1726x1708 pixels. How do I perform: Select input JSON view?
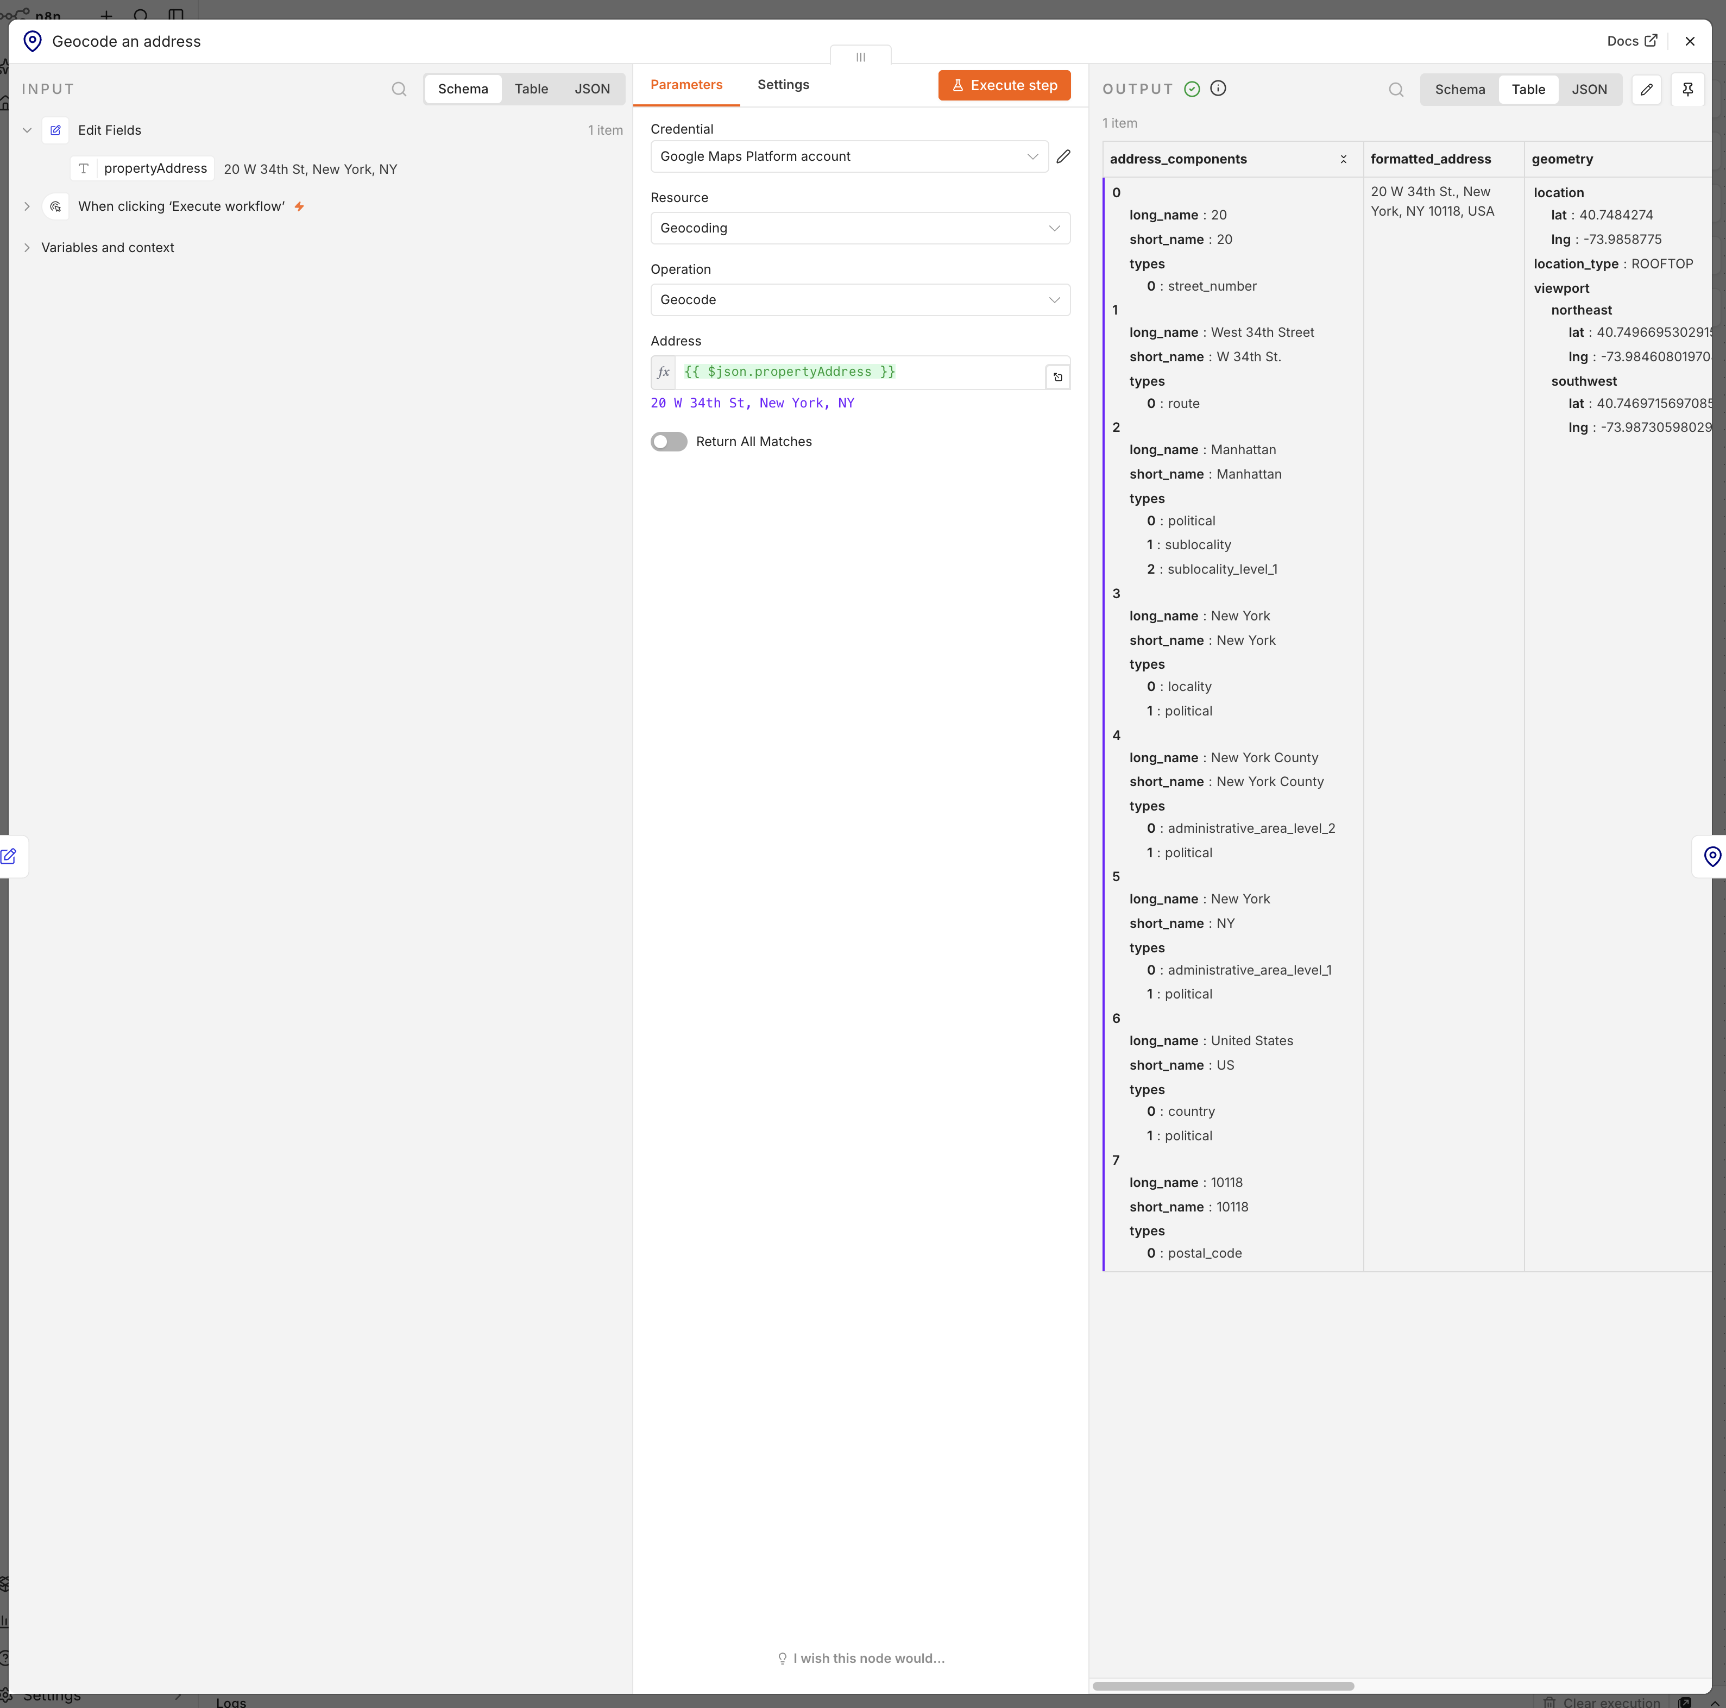pos(593,90)
